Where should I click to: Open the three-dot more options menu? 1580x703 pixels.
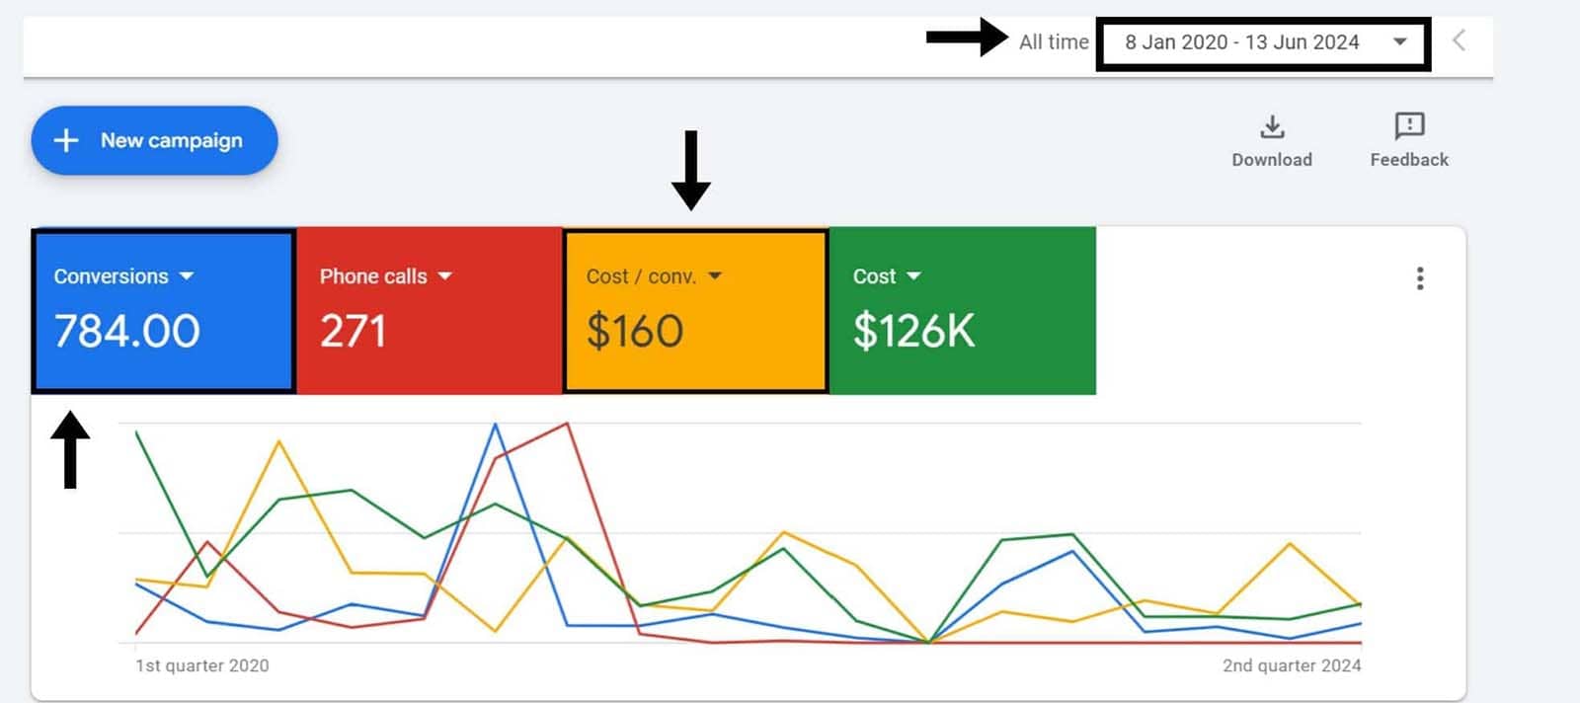tap(1420, 278)
